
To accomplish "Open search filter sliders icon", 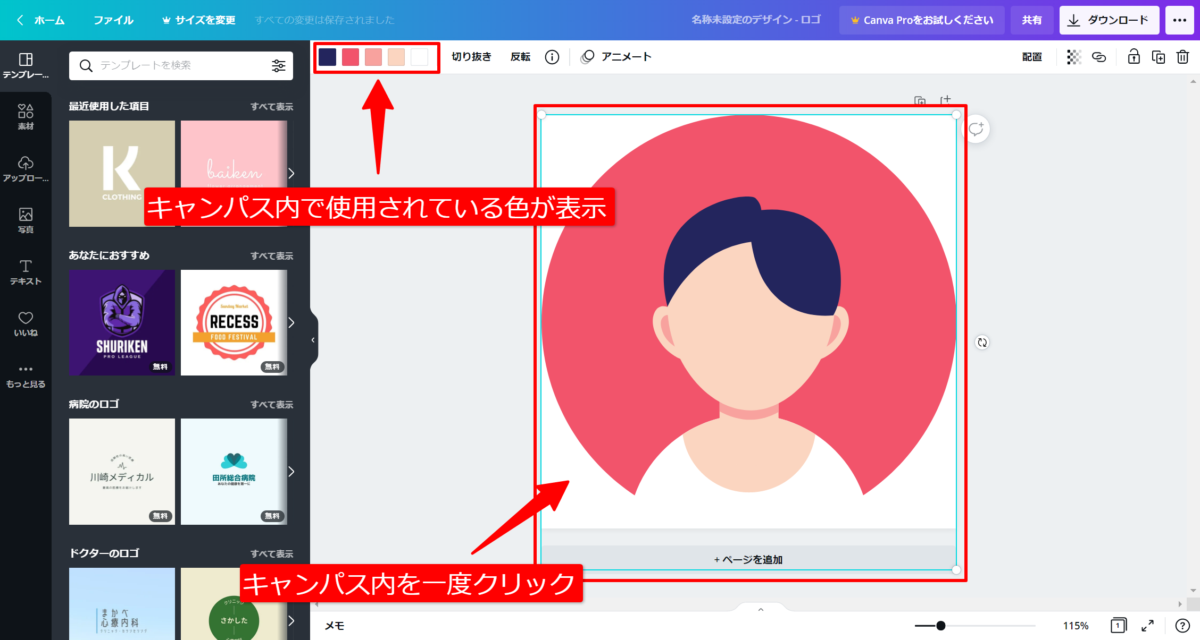I will 279,66.
